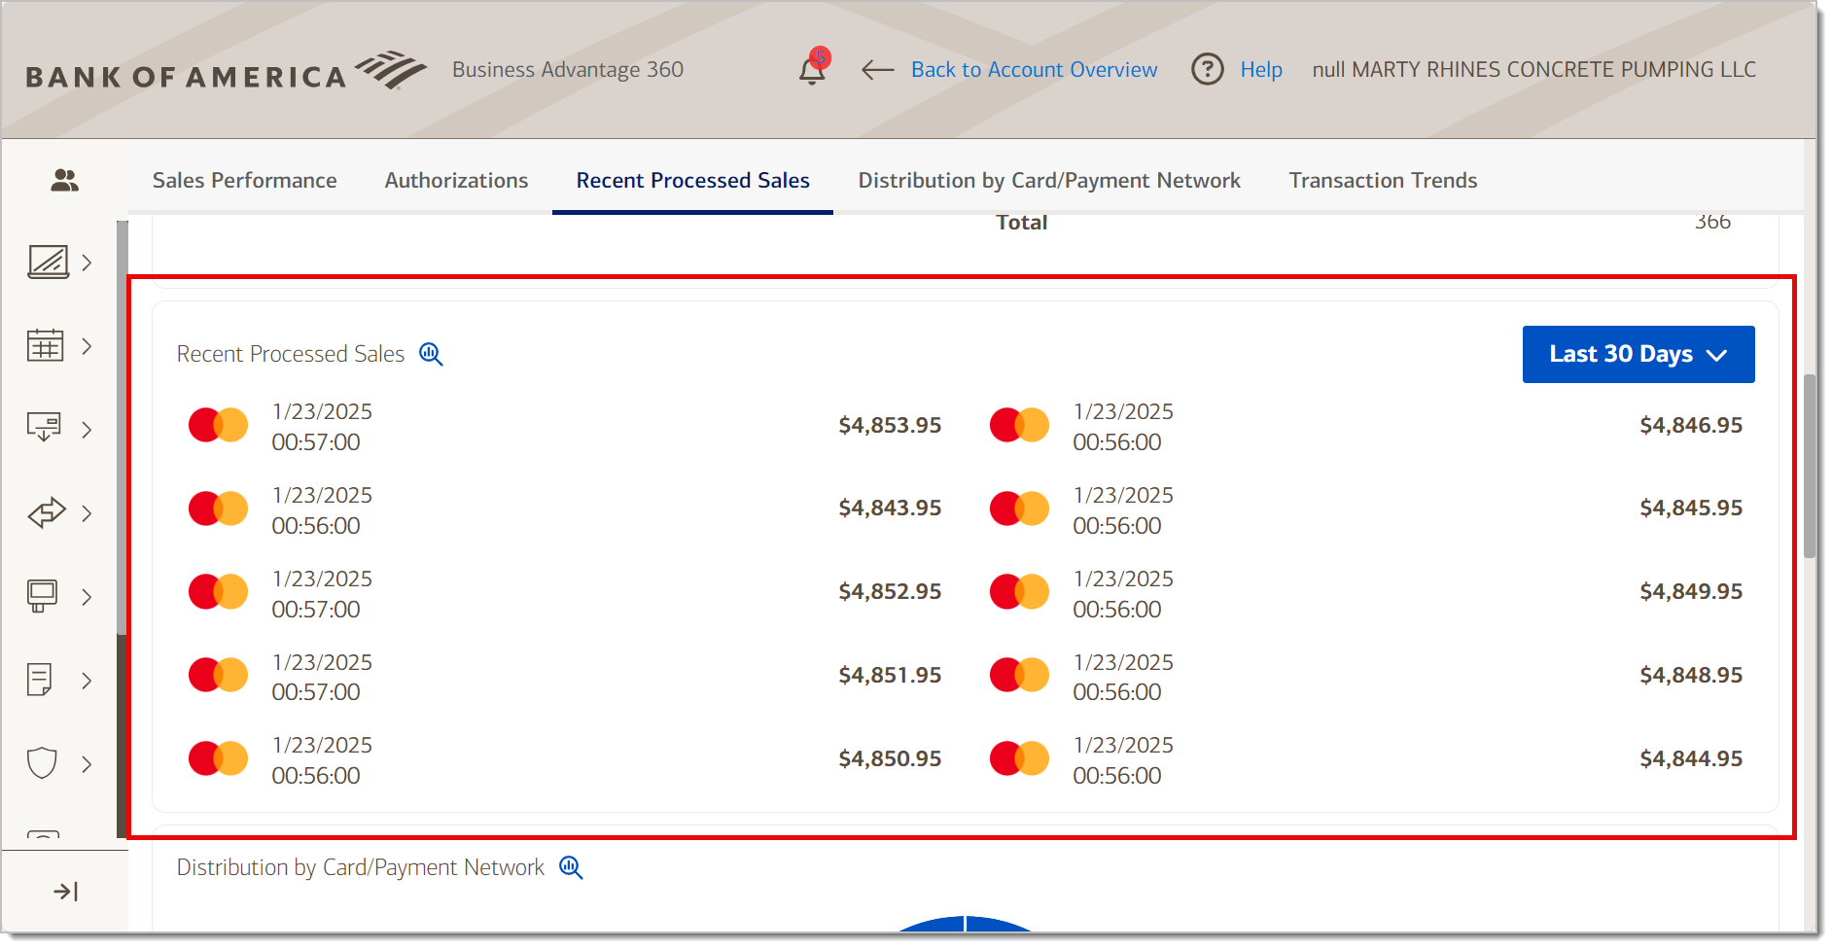Select the people icon above the sidebar
The width and height of the screenshot is (1832, 948).
64,179
